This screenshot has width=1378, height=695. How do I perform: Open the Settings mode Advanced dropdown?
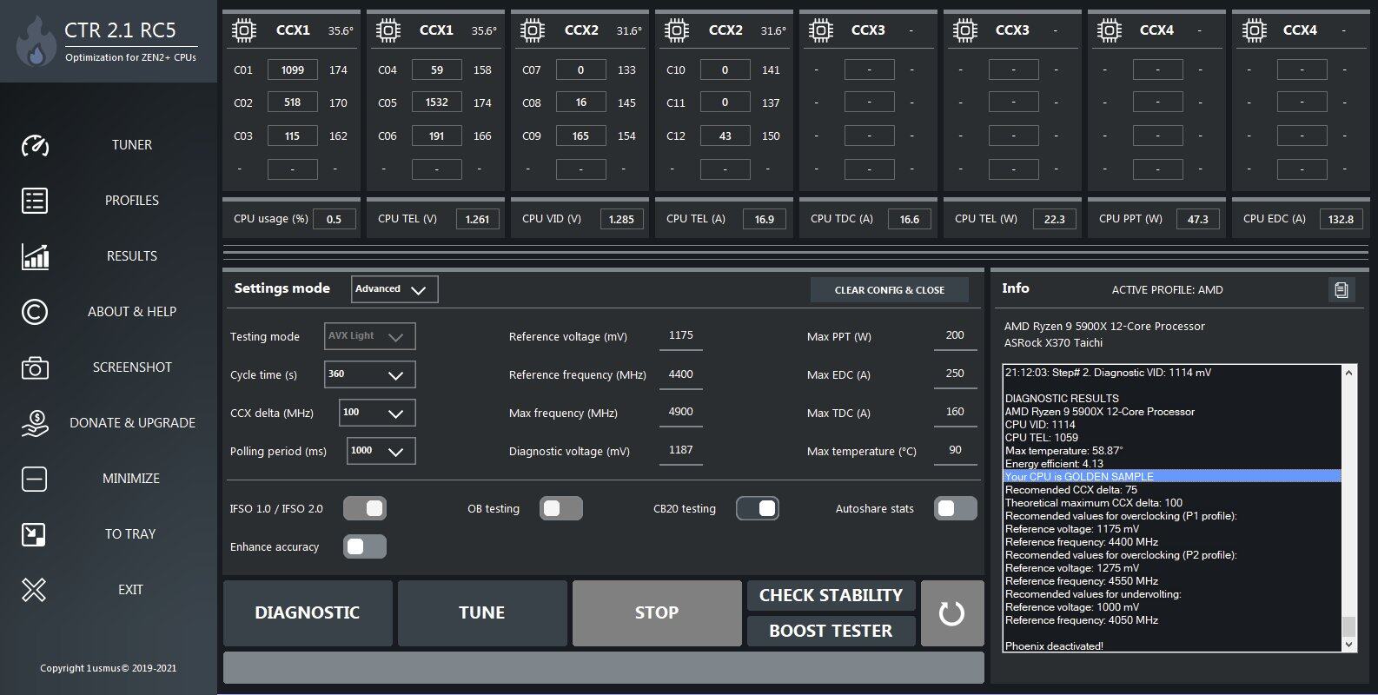pos(394,289)
